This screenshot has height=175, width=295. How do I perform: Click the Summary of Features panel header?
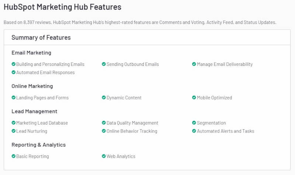pos(41,38)
